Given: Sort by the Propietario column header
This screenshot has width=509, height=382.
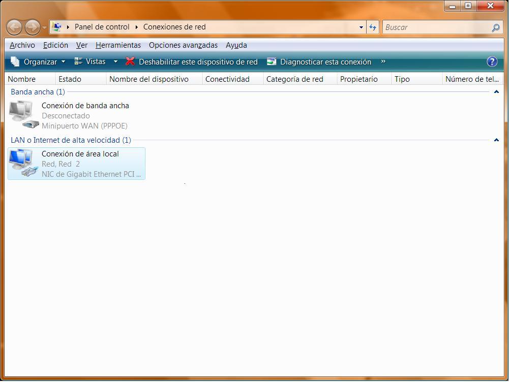Looking at the screenshot, I should (x=364, y=79).
